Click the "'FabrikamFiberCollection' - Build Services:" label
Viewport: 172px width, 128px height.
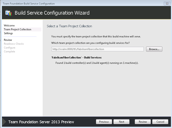point(77,58)
